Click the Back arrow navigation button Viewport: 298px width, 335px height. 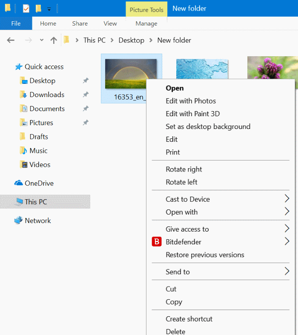tap(11, 40)
